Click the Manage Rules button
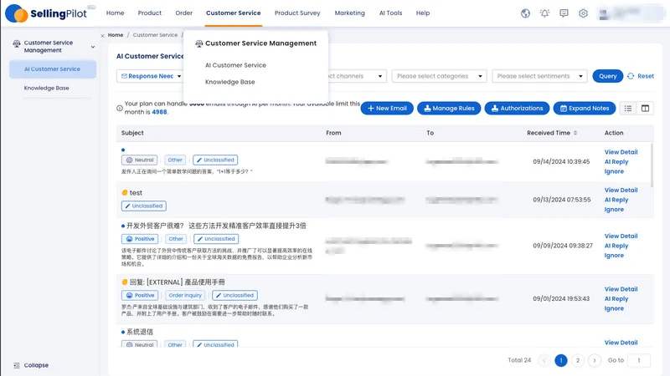Viewport: 670px width, 376px height. [x=449, y=109]
